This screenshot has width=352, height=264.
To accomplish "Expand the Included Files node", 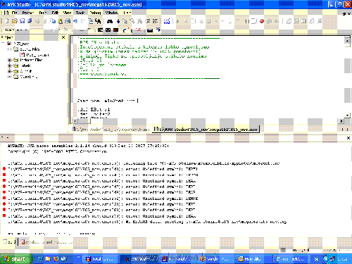I will 9,60.
